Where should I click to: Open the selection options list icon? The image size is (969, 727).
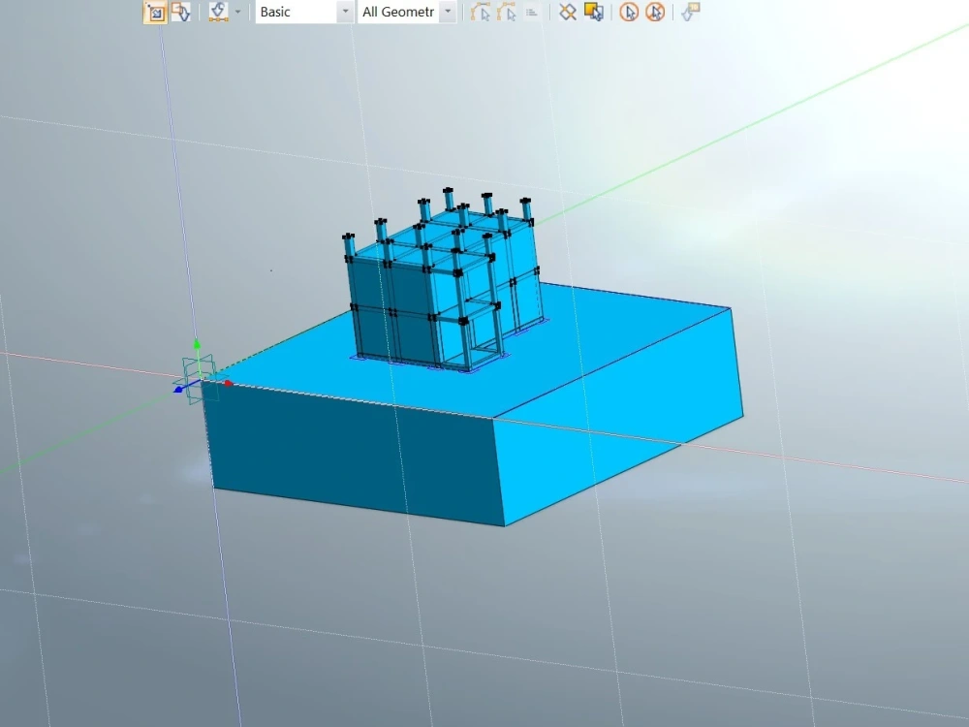click(x=531, y=12)
